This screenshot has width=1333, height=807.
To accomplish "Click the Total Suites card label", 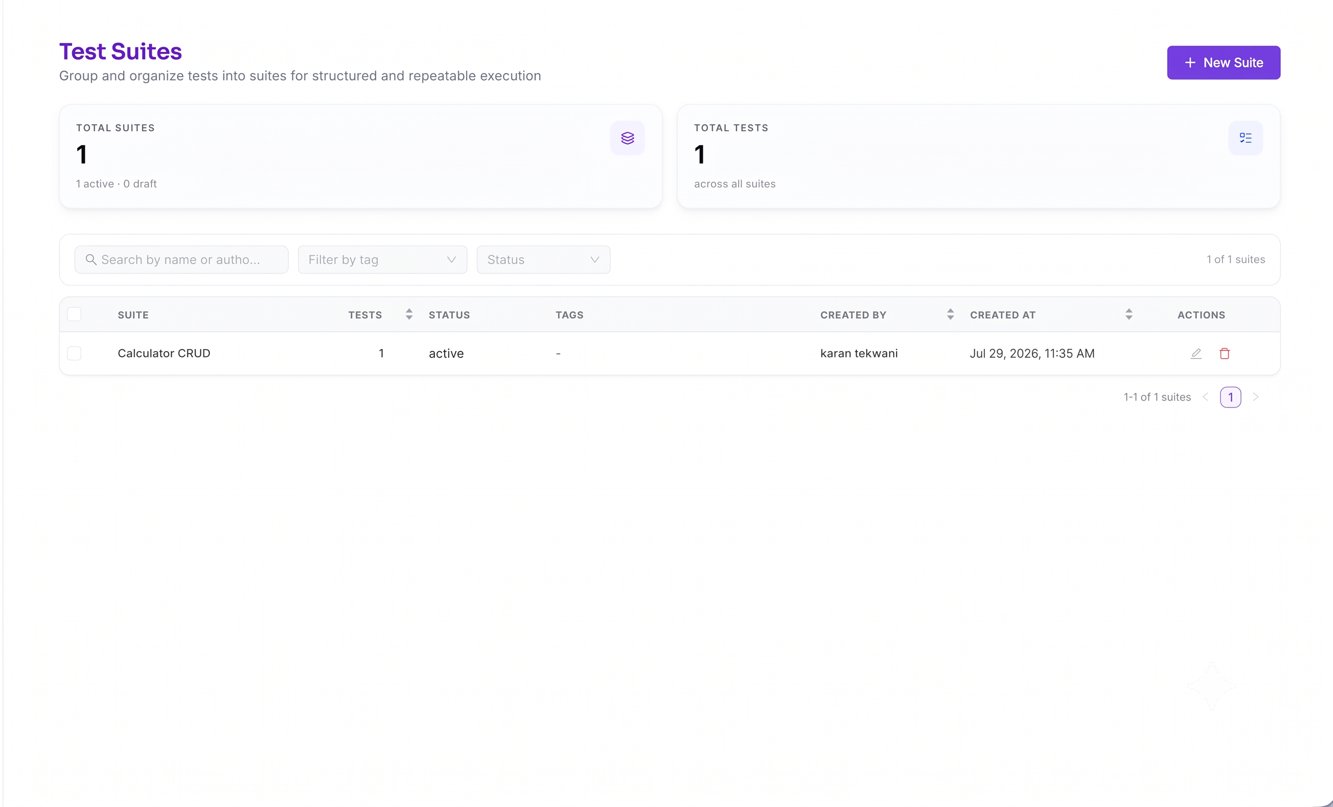I will [x=115, y=128].
